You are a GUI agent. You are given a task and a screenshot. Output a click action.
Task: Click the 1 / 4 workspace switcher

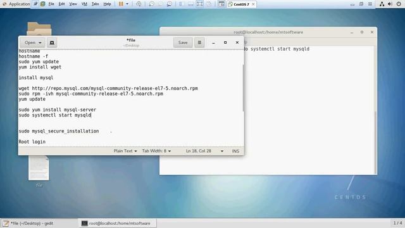coord(397,223)
